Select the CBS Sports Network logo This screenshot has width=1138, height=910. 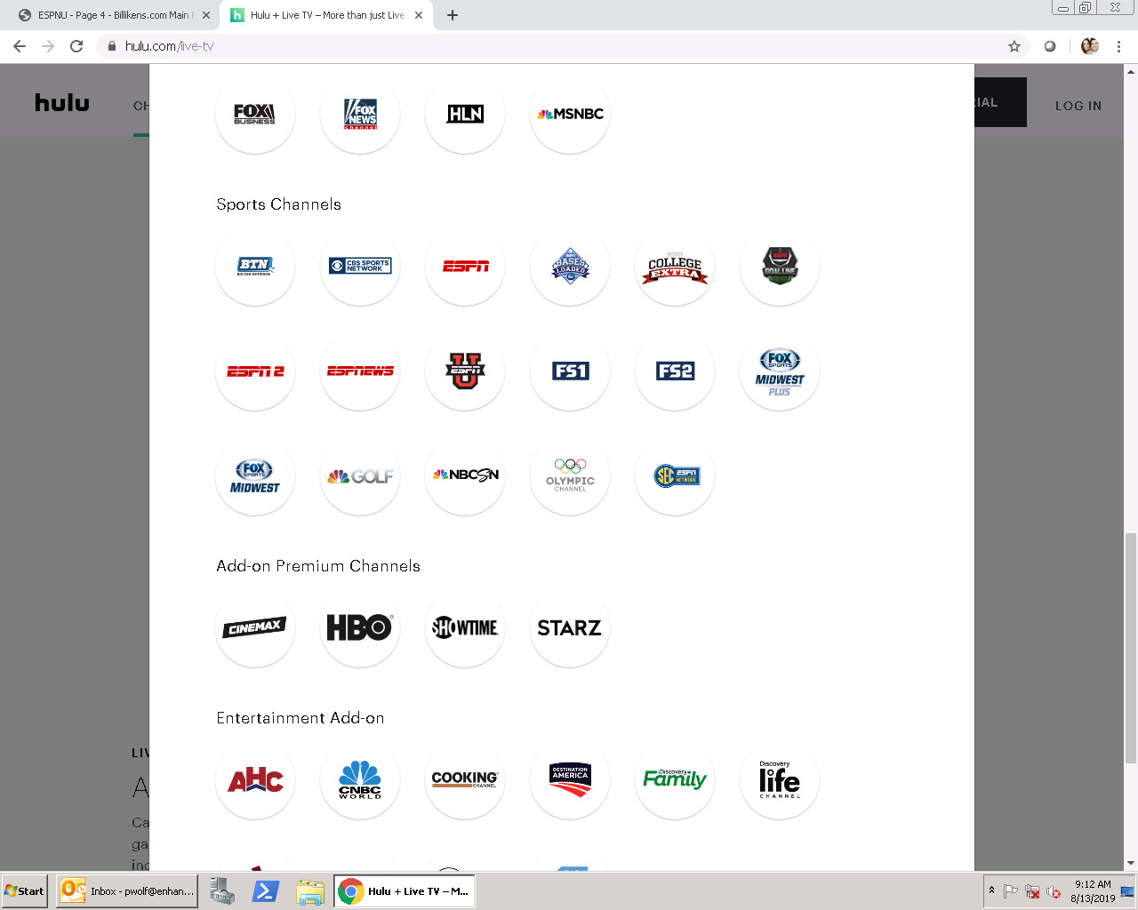tap(360, 266)
